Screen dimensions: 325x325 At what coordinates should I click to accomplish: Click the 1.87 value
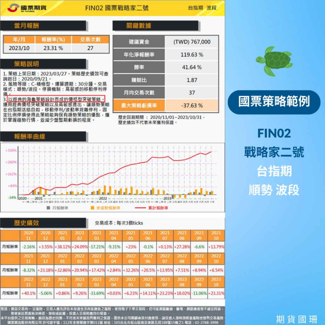(192, 80)
